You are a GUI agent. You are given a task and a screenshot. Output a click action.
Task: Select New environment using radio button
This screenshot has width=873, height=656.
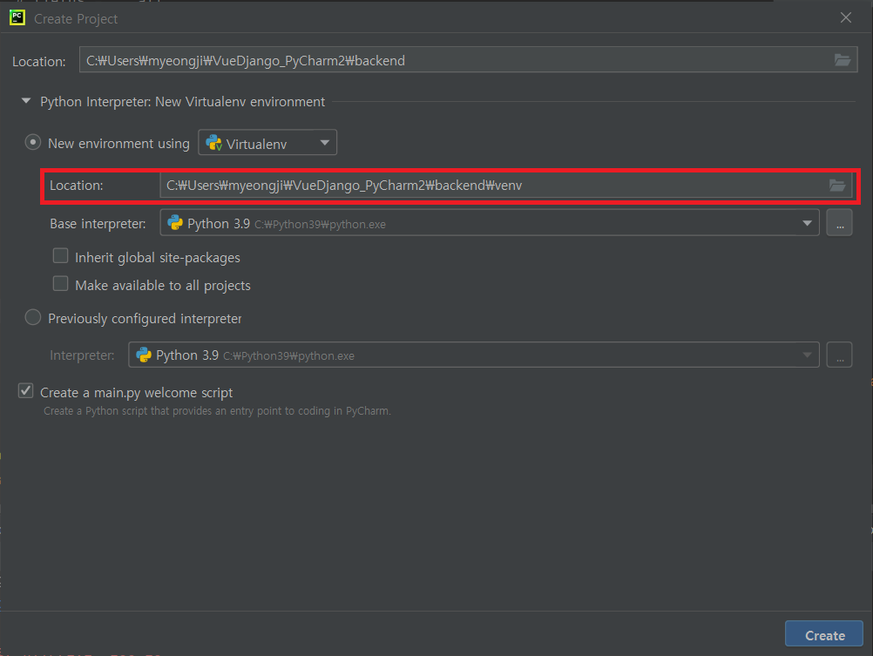[33, 143]
